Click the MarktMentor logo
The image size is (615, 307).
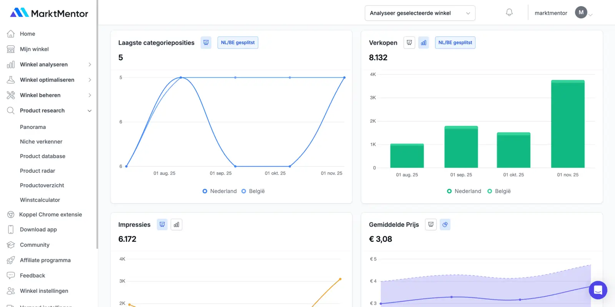coord(49,13)
